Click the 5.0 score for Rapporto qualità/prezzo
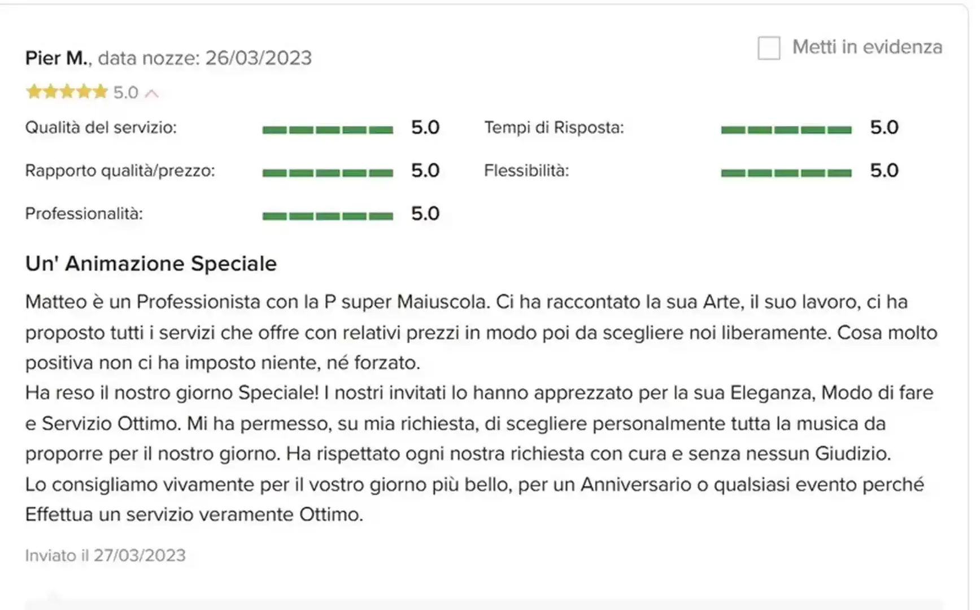Viewport: 980px width, 610px height. point(425,171)
